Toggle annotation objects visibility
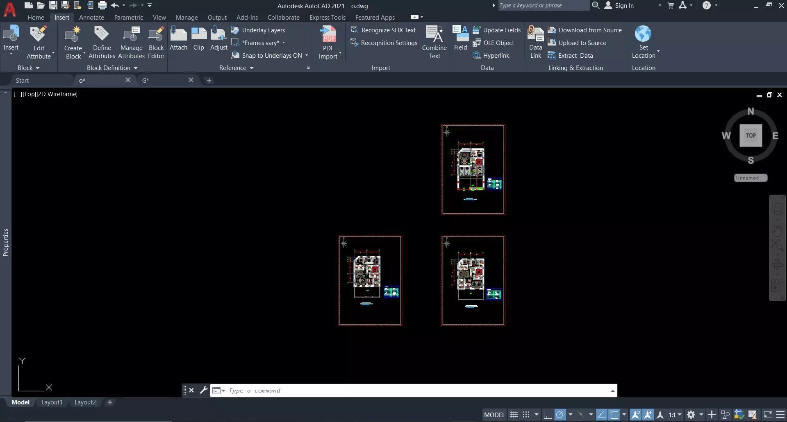This screenshot has width=787, height=422. point(636,415)
